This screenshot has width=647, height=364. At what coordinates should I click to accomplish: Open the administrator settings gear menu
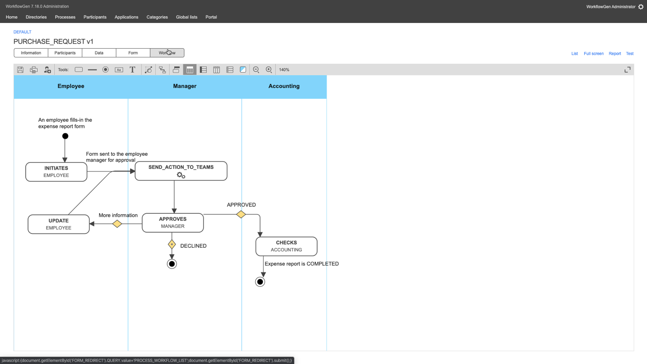641,7
